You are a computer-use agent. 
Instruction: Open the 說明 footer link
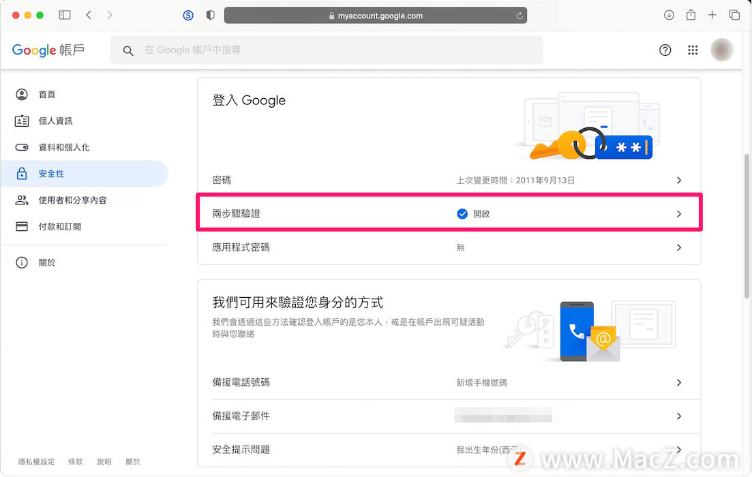pyautogui.click(x=104, y=461)
